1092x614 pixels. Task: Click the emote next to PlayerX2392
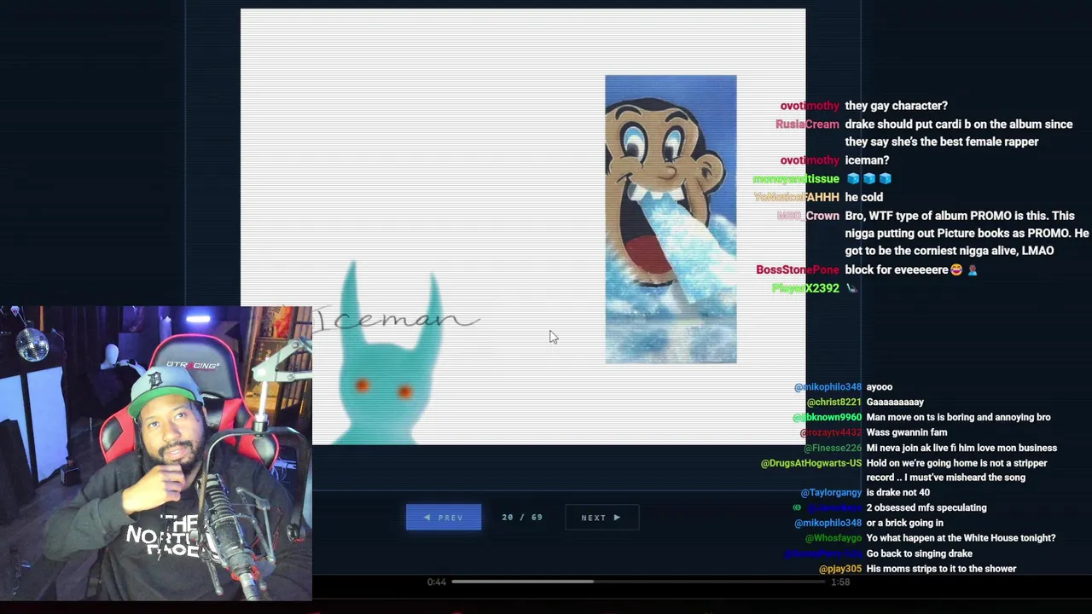851,288
